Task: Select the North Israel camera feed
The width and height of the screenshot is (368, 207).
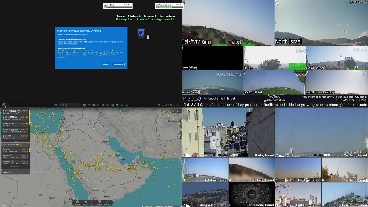Action: [x=321, y=23]
